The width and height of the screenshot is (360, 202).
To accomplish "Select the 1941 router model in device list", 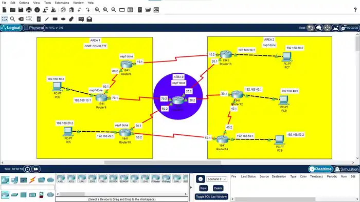I will (x=82, y=178).
